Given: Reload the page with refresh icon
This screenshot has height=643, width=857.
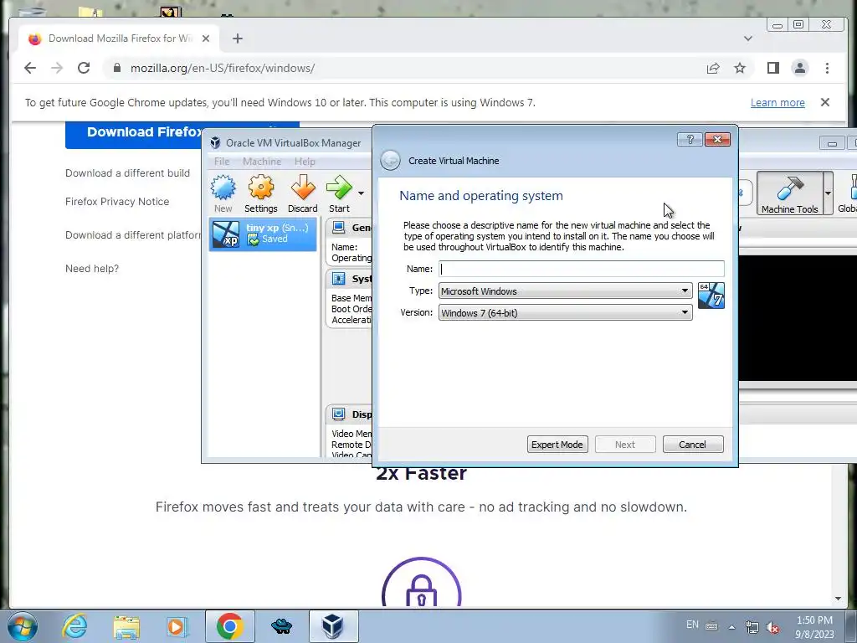Looking at the screenshot, I should 84,68.
